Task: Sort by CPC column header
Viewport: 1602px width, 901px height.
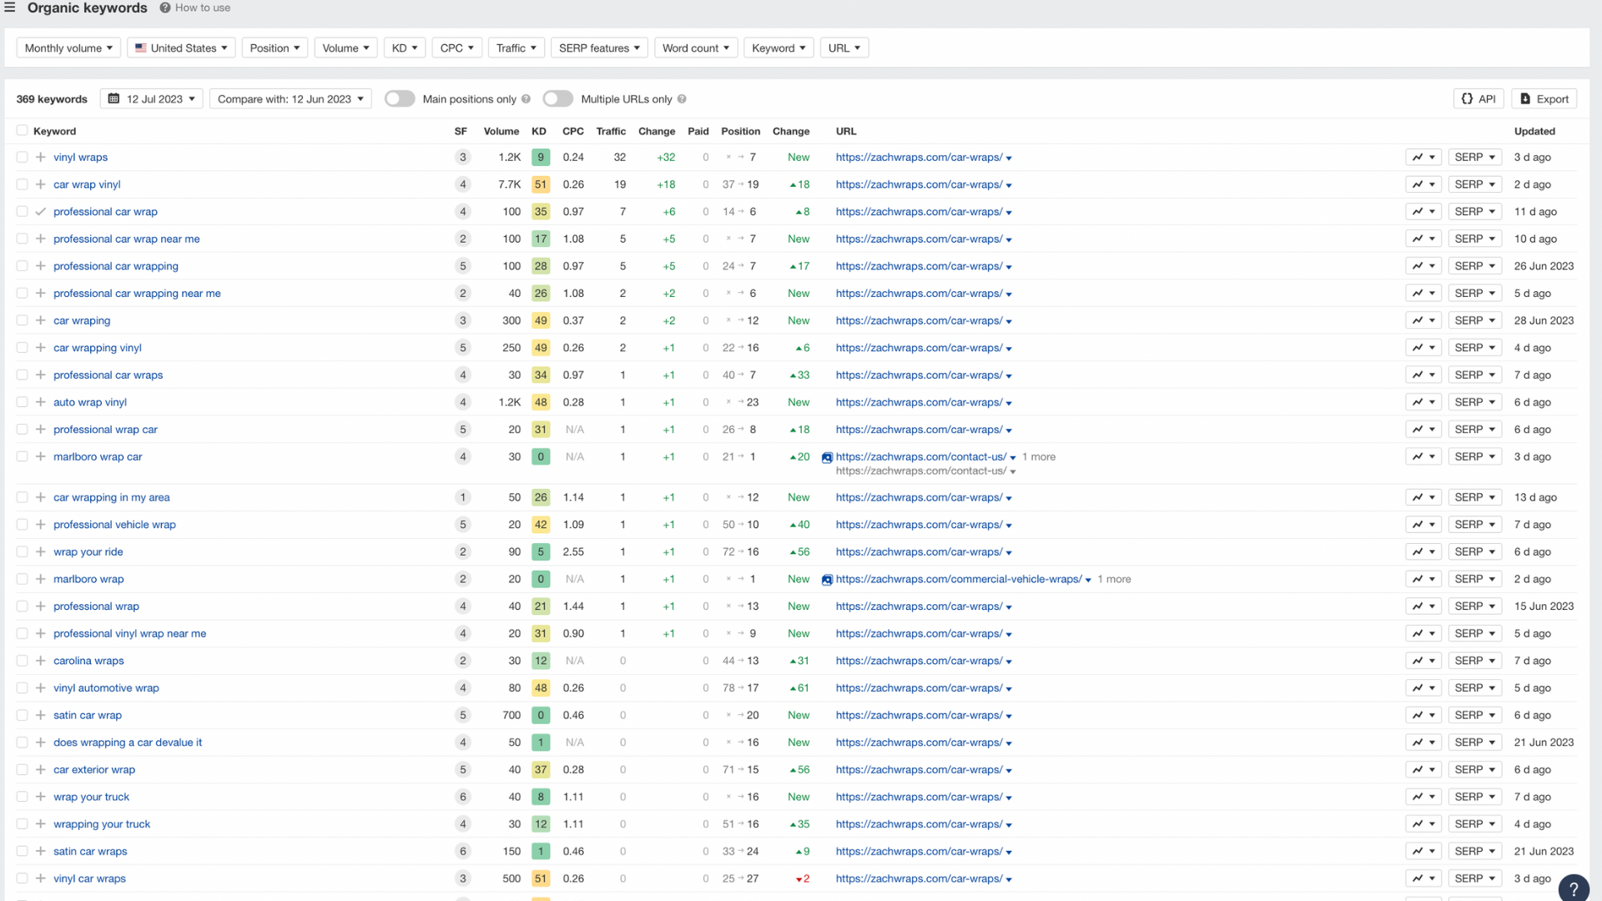Action: tap(573, 131)
